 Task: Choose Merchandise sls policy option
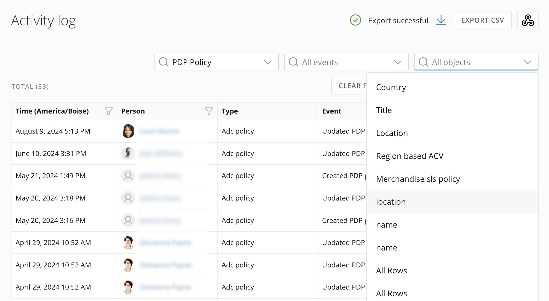[418, 179]
